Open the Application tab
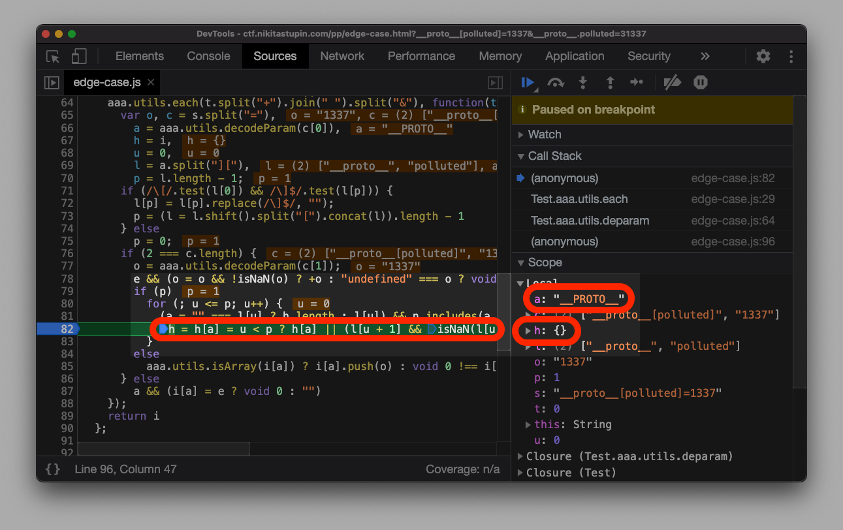This screenshot has width=843, height=530. coord(575,56)
